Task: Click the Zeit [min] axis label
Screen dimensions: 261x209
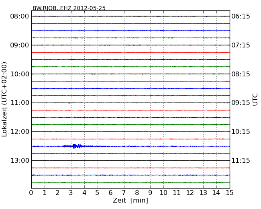Action: [130, 200]
